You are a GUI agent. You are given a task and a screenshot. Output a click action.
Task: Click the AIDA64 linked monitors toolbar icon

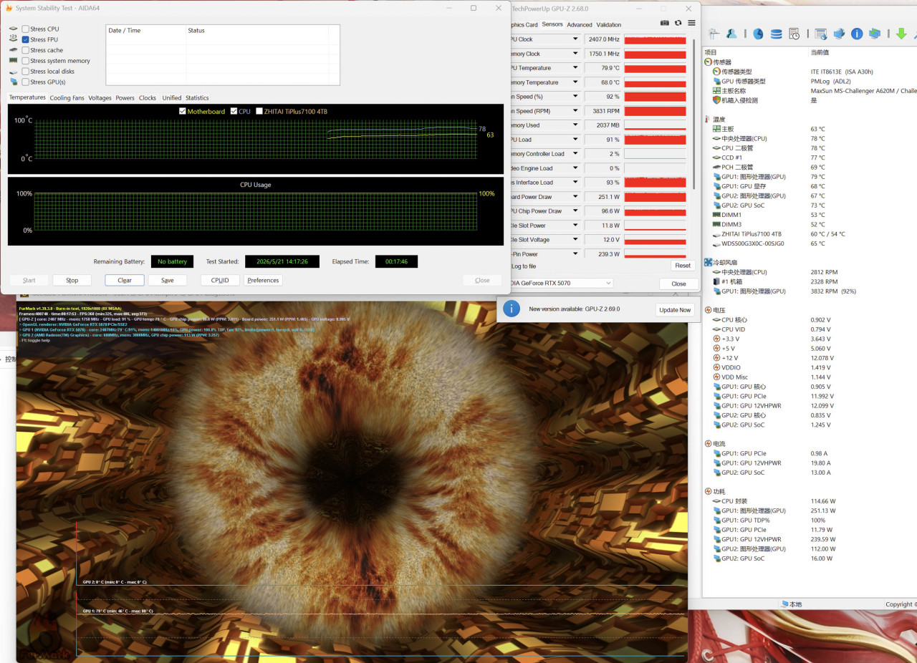[x=875, y=34]
